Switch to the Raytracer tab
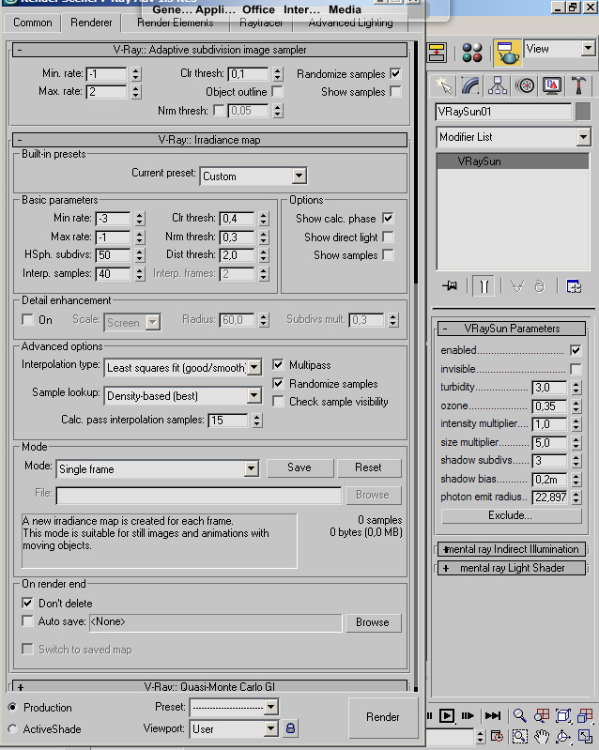 coord(261,23)
